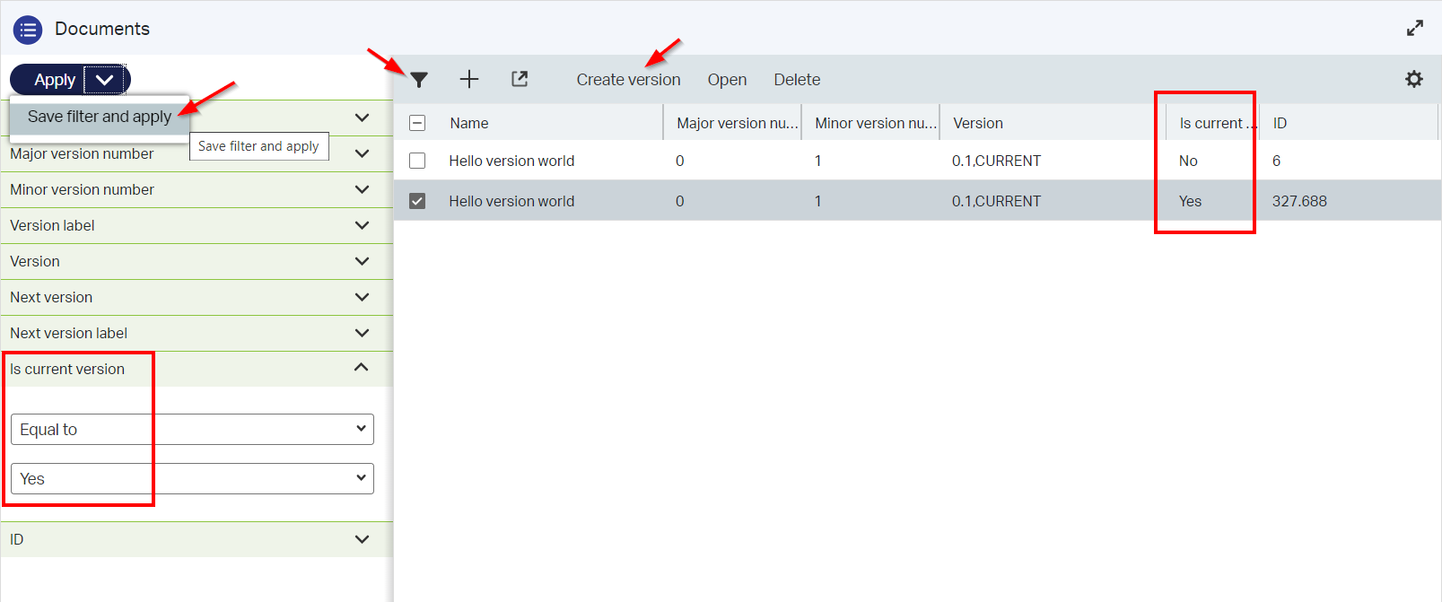1442x602 pixels.
Task: Uncheck the selected second document row
Action: click(x=417, y=201)
